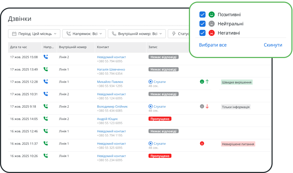Click the Контакт column header
The height and width of the screenshot is (173, 293).
tap(103, 47)
